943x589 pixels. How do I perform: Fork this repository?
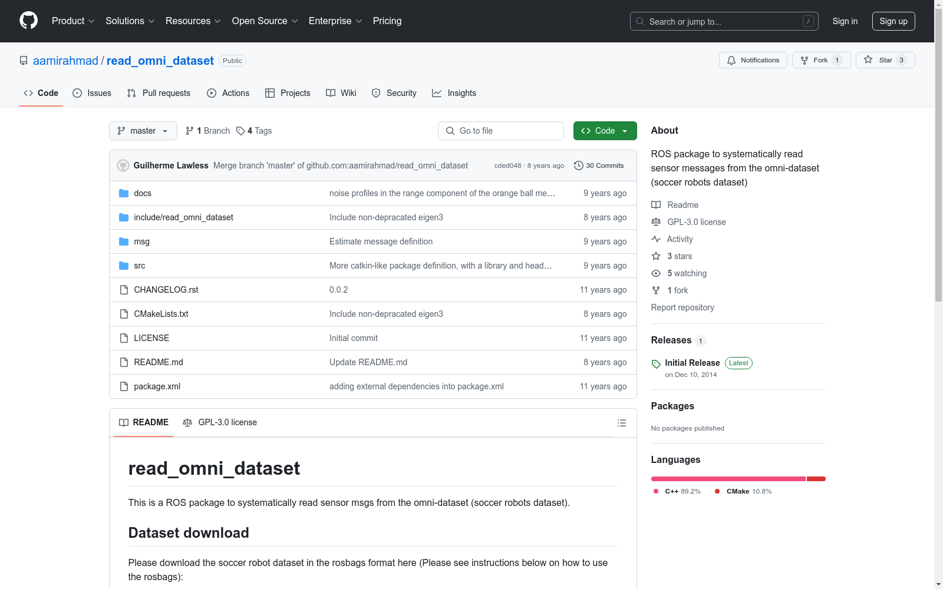click(x=821, y=60)
